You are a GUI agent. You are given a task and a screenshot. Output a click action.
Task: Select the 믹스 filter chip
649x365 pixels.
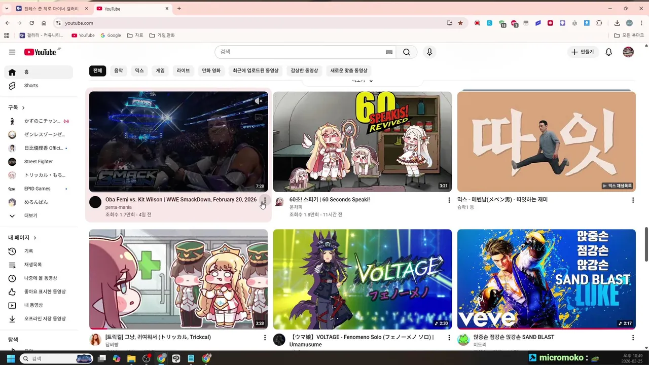tap(139, 70)
